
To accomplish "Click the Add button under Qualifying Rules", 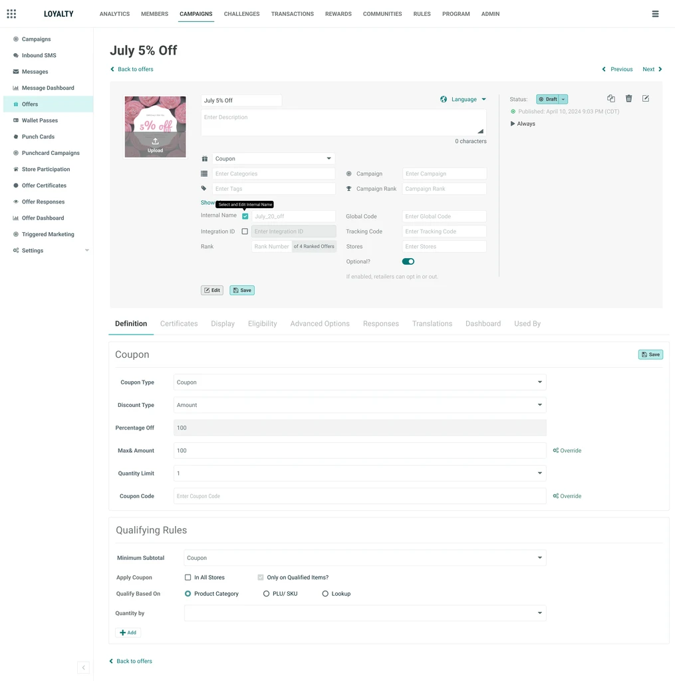I will [128, 633].
